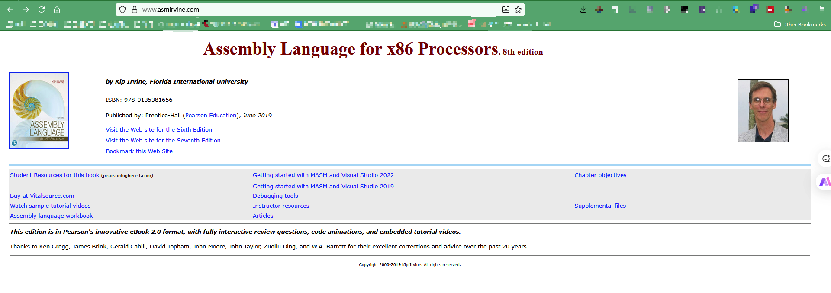Click the (pearsonhighered.com) note
Image resolution: width=831 pixels, height=293 pixels.
(x=127, y=175)
